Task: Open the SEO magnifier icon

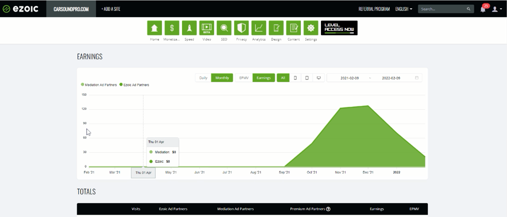Action: tap(224, 28)
